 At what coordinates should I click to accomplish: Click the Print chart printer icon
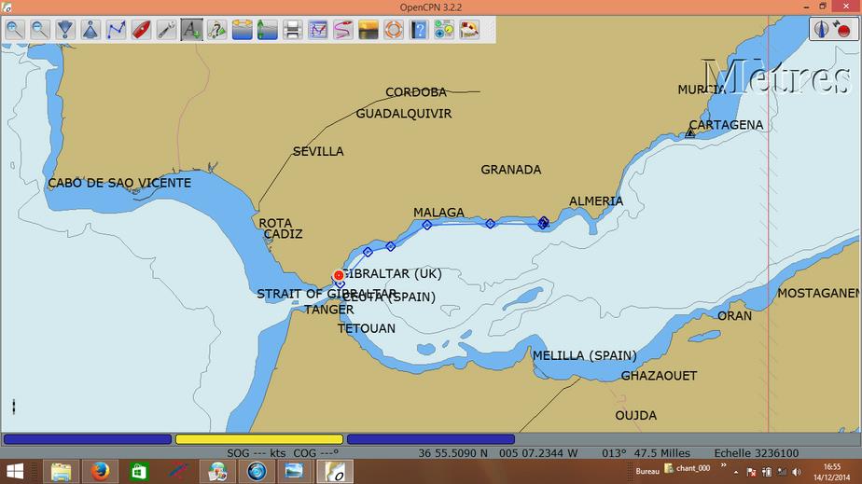(x=292, y=30)
